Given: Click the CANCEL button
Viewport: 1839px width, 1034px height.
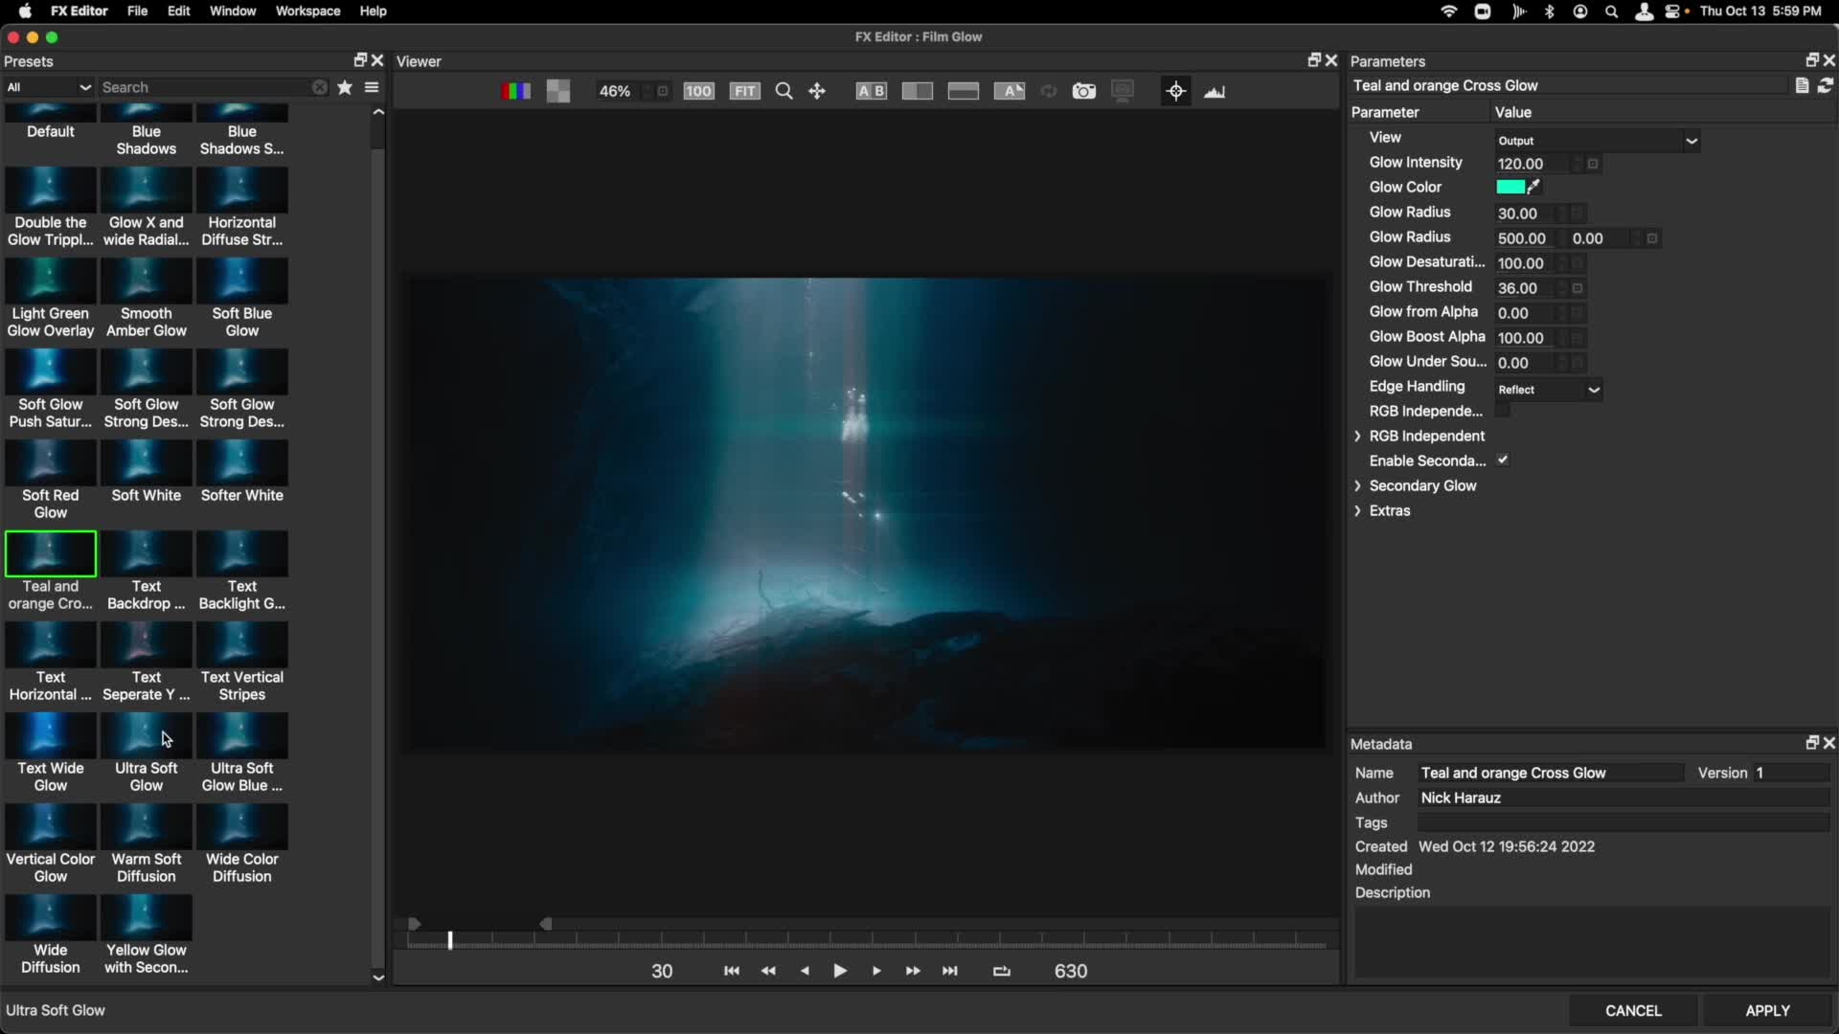Looking at the screenshot, I should pyautogui.click(x=1633, y=1010).
